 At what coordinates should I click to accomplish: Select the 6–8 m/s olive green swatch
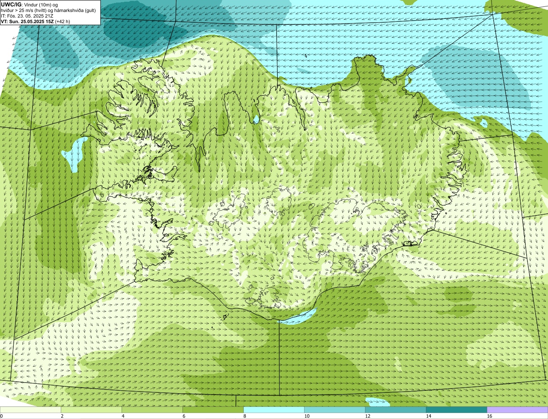tap(213, 410)
